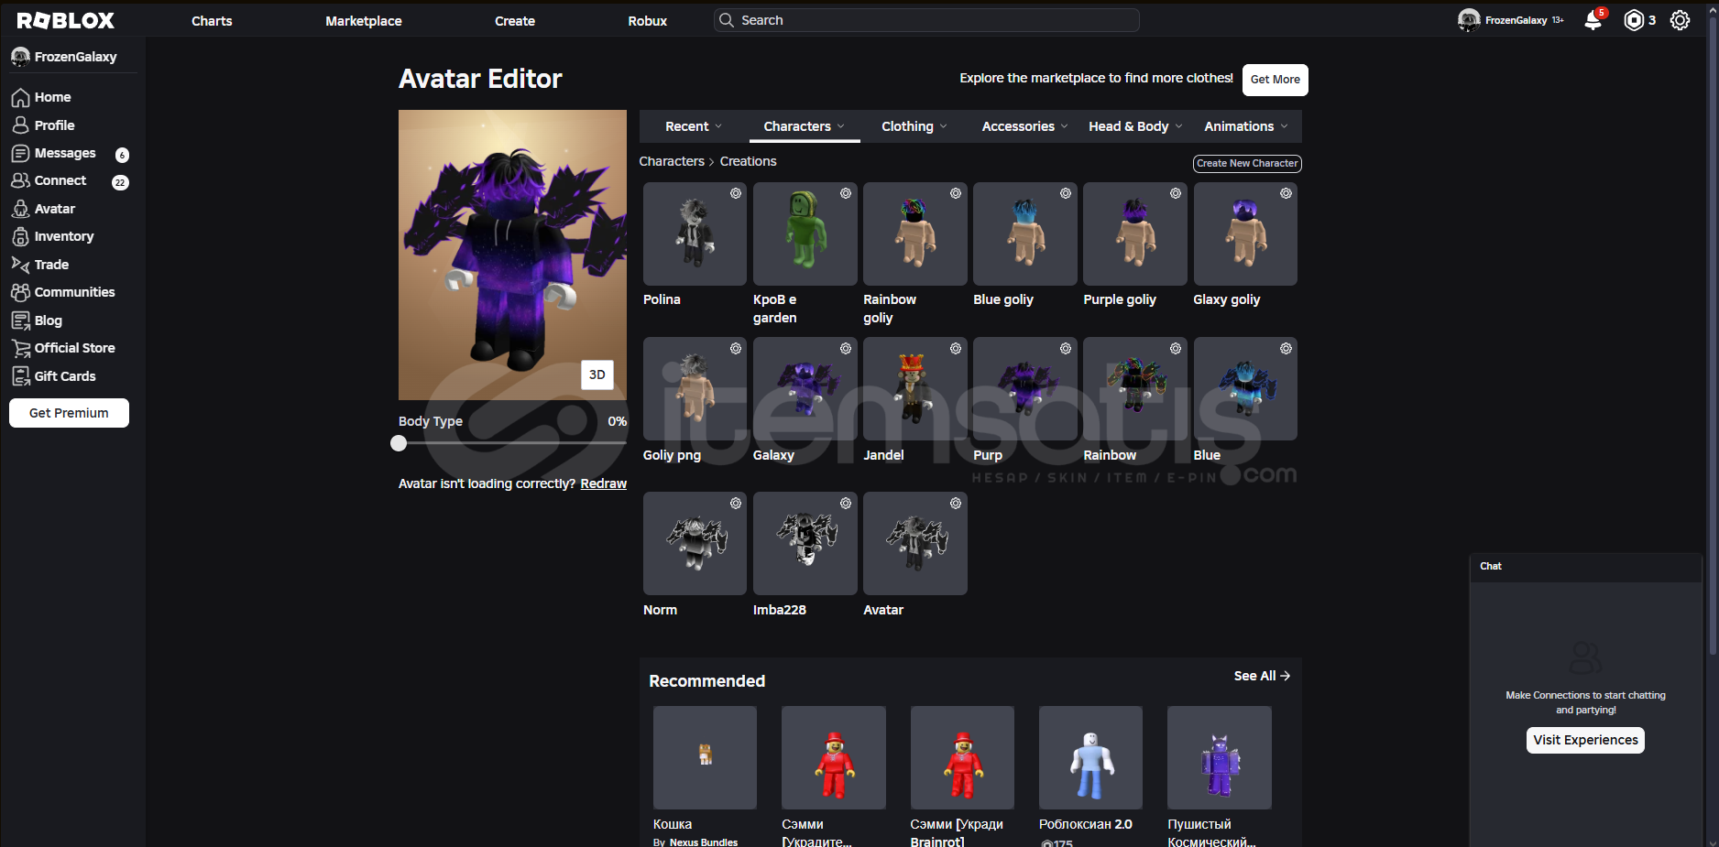The height and width of the screenshot is (847, 1719).
Task: Click See All recommended link
Action: coord(1262,676)
